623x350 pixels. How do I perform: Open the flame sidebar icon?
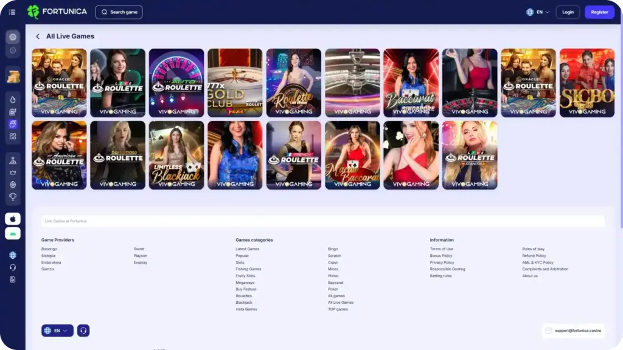(13, 100)
